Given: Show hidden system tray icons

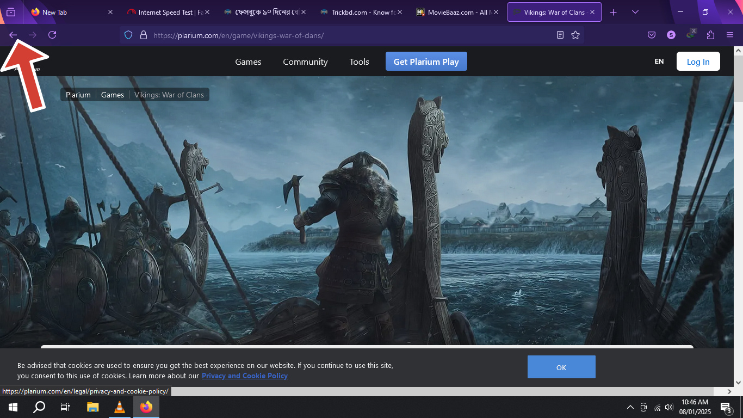Looking at the screenshot, I should [630, 407].
